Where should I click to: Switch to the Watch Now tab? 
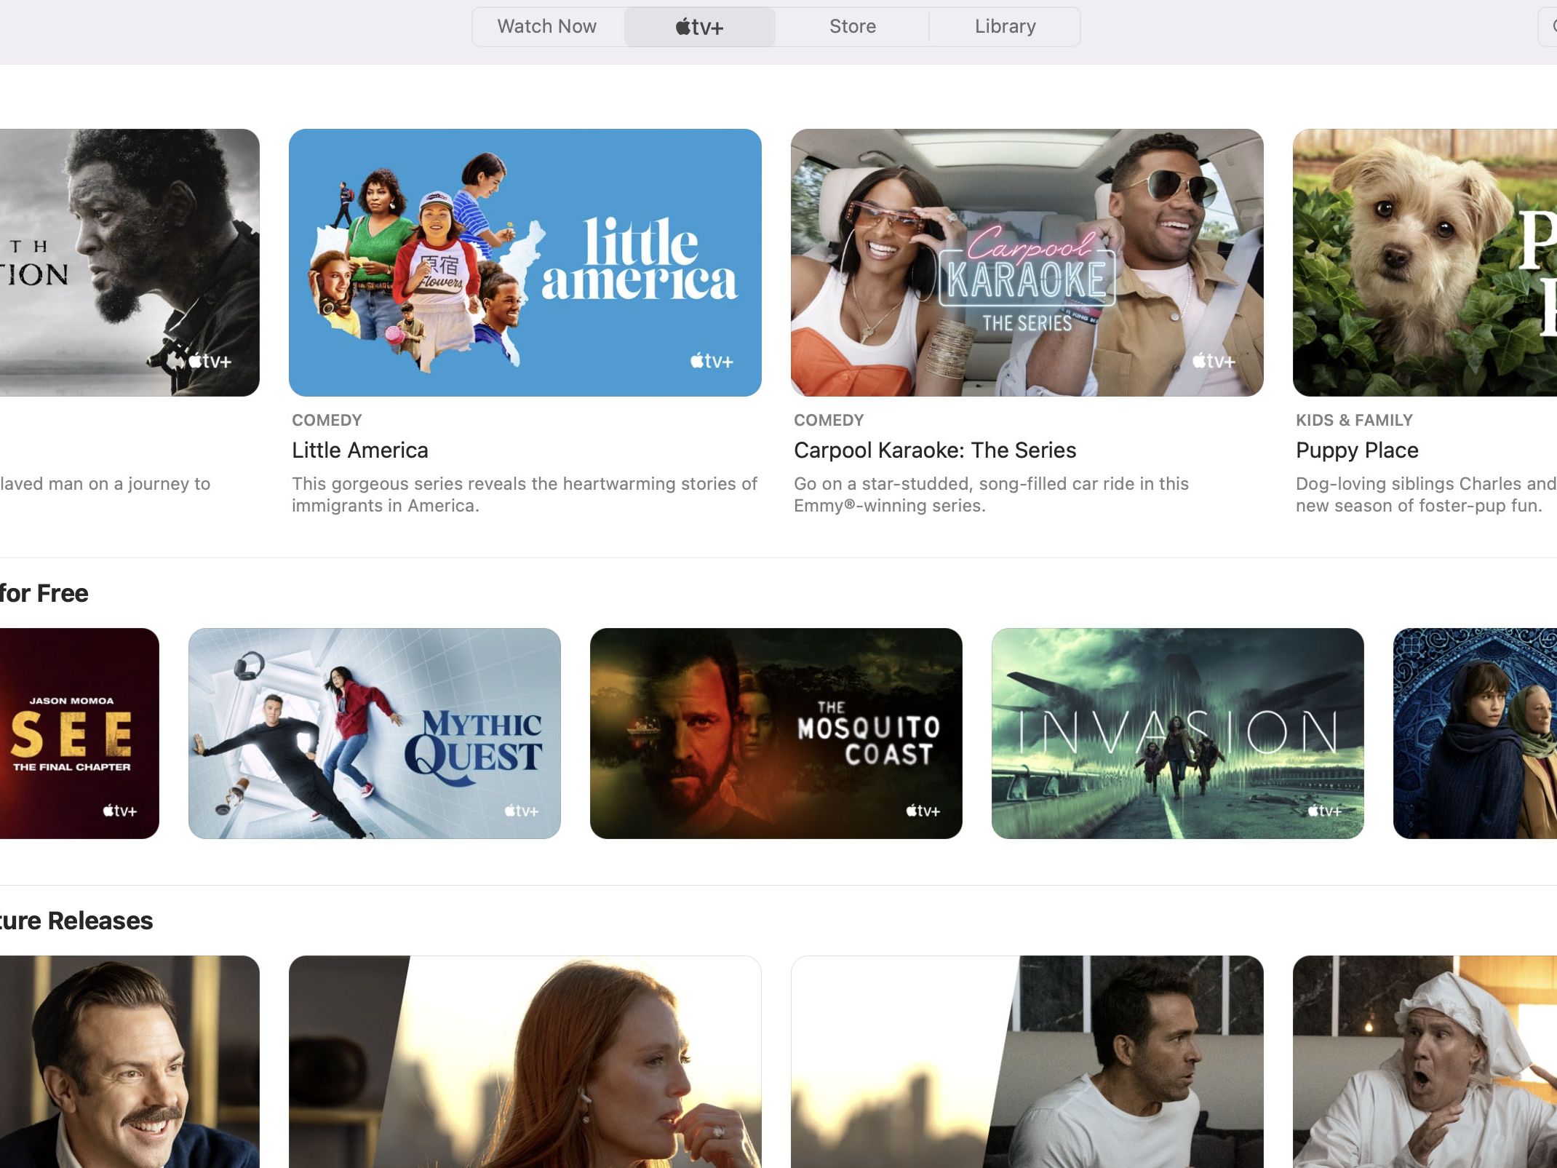[547, 27]
